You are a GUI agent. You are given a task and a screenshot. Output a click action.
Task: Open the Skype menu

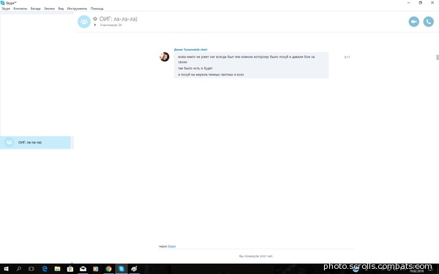click(x=6, y=9)
